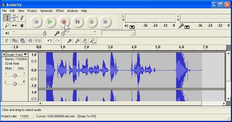232x122 pixels.
Task: Click the track gain slider handle
Action: [15, 76]
